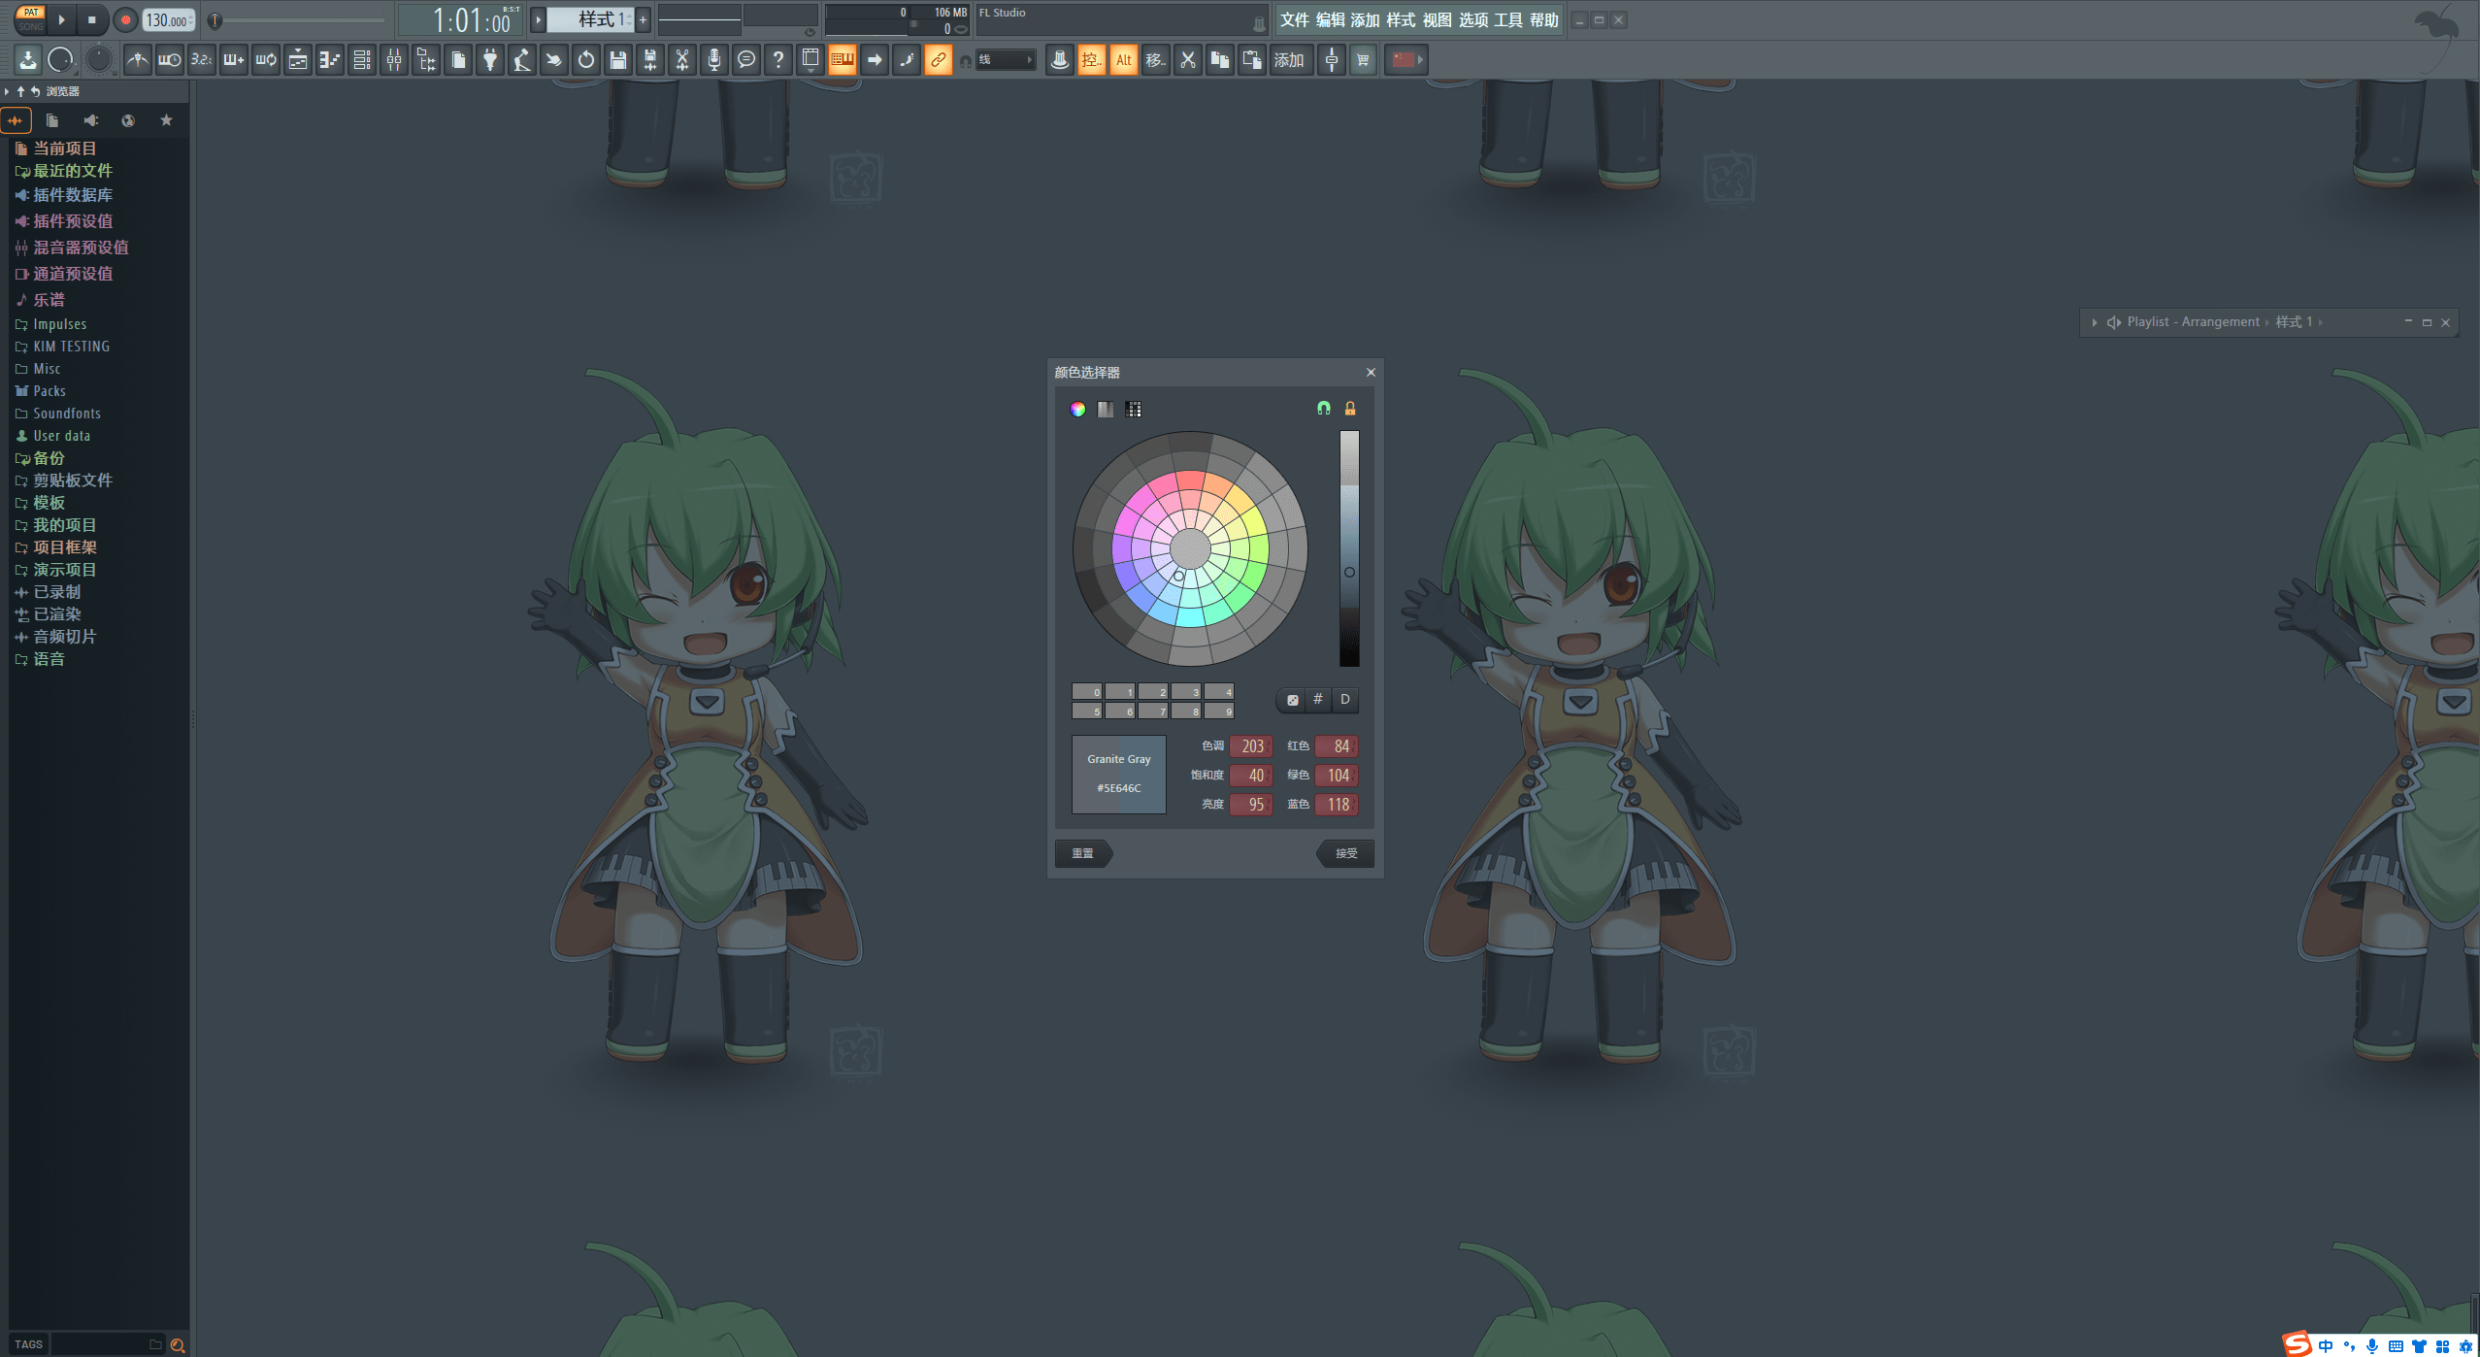The height and width of the screenshot is (1357, 2480).
Task: Select color preset swatch 3
Action: [1186, 691]
